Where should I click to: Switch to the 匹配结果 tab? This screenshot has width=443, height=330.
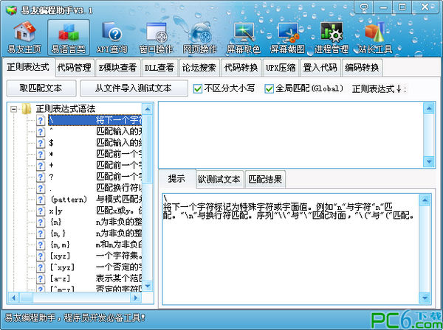(264, 179)
